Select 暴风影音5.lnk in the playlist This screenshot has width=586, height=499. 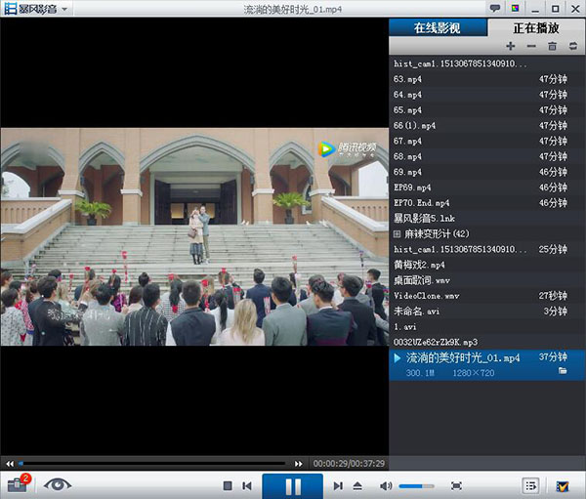[x=485, y=219]
